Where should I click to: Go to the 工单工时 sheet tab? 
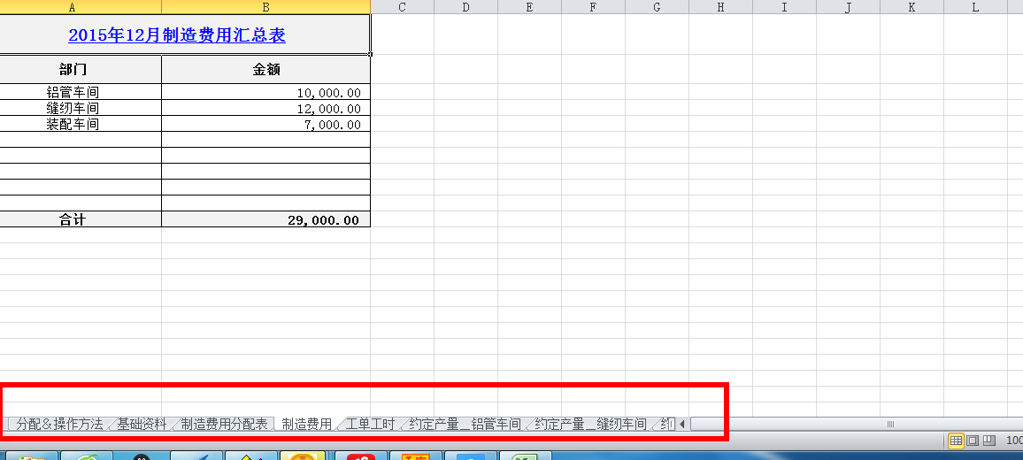click(370, 425)
